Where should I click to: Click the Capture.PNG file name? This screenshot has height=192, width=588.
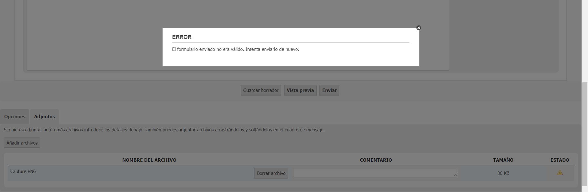(23, 171)
